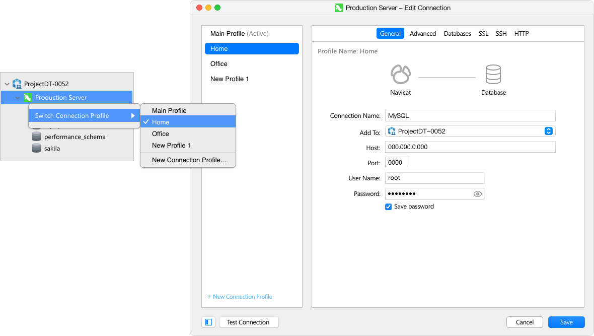Collapse the Production Server tree node

18,97
